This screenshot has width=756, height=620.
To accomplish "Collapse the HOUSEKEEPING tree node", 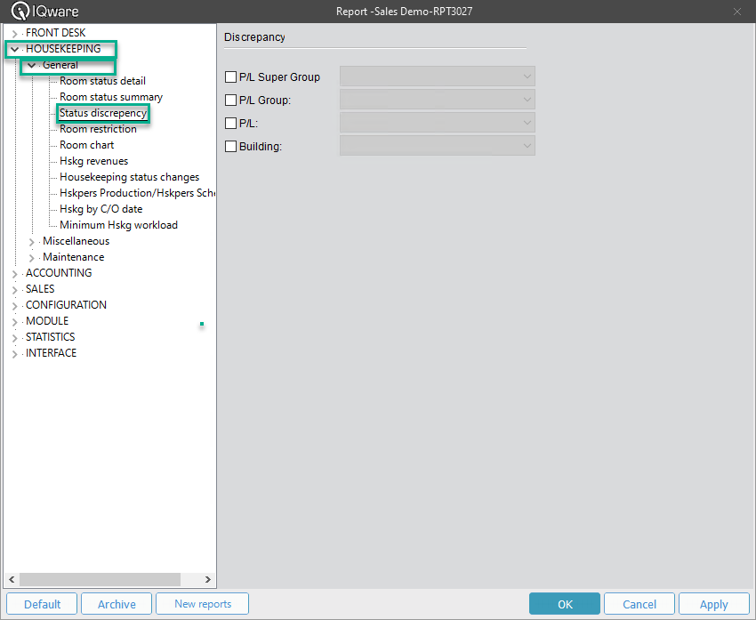I will pyautogui.click(x=14, y=49).
